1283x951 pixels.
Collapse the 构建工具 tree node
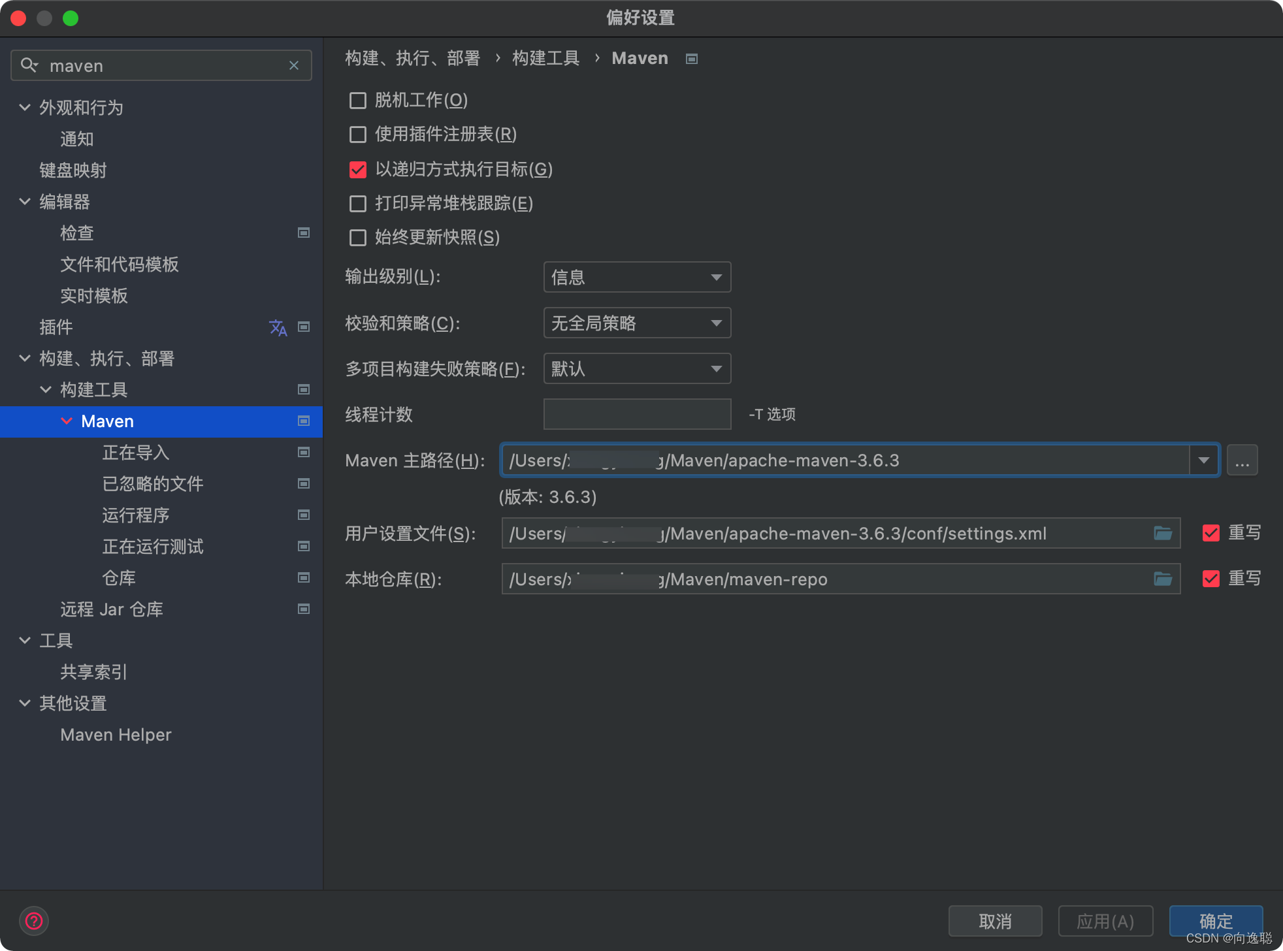pyautogui.click(x=46, y=389)
